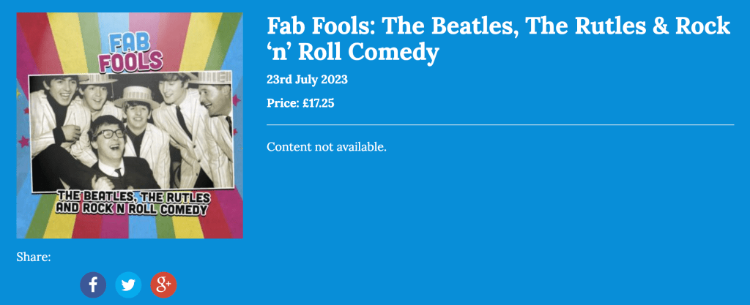Viewport: 750px width, 305px height.
Task: Click the "Share:" label
Action: (34, 257)
